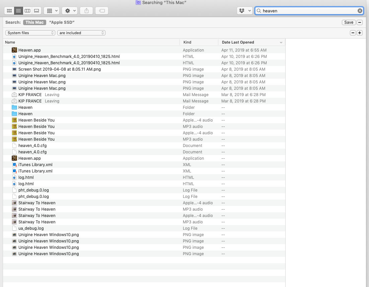Click the Share toolbar button
The width and height of the screenshot is (369, 287).
click(x=87, y=11)
